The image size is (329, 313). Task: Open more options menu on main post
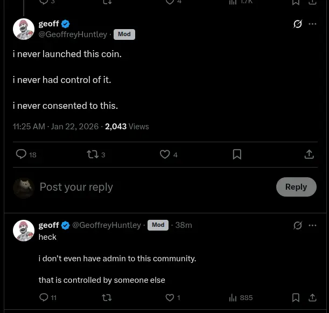tap(312, 24)
